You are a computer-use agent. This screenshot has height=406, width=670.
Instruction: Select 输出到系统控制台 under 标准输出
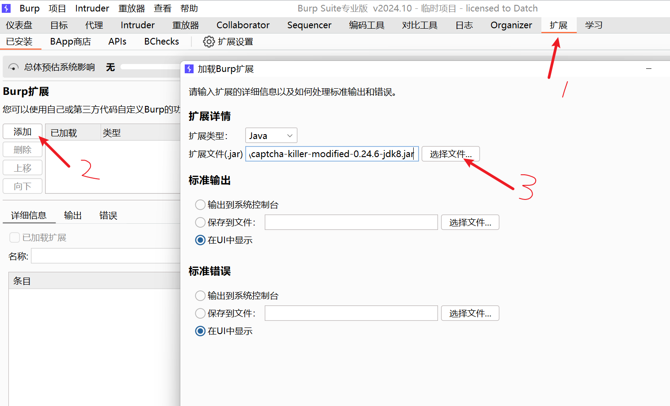click(x=200, y=204)
